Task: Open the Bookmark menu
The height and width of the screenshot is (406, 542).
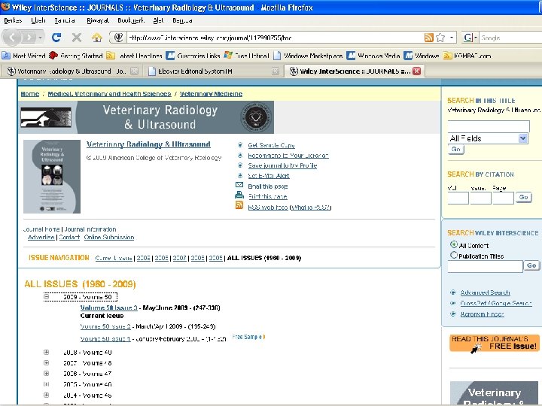Action: 131,20
